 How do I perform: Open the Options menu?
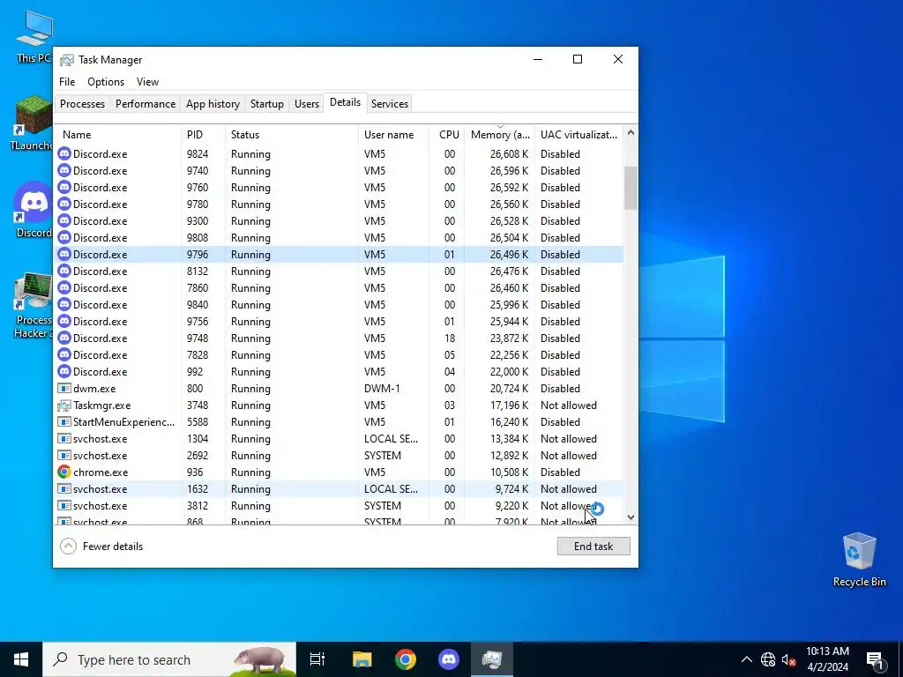click(106, 82)
